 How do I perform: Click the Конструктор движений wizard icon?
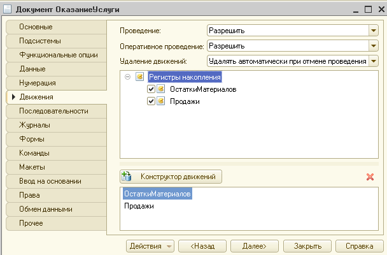tap(127, 177)
